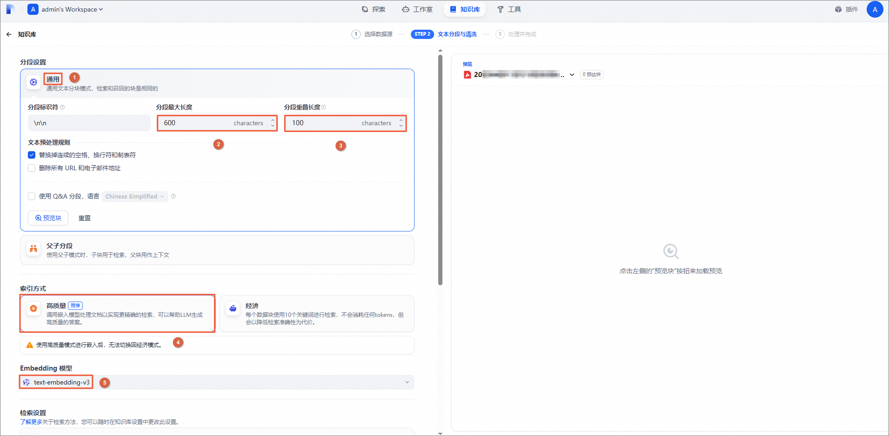The image size is (889, 436).
Task: Click the 工具 hammer icon
Action: 500,9
